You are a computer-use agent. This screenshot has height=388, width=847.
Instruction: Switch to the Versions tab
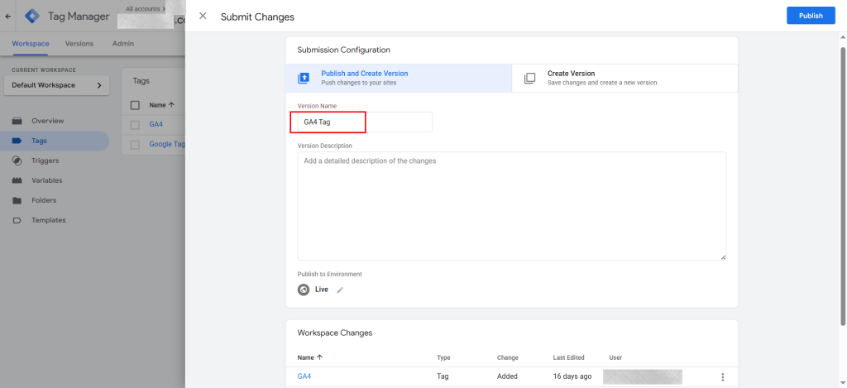point(79,44)
